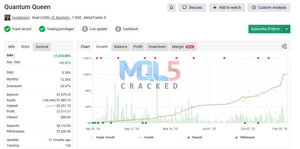
Task: Click the Trading privileges green checkmark icon
Action: [x=42, y=29]
